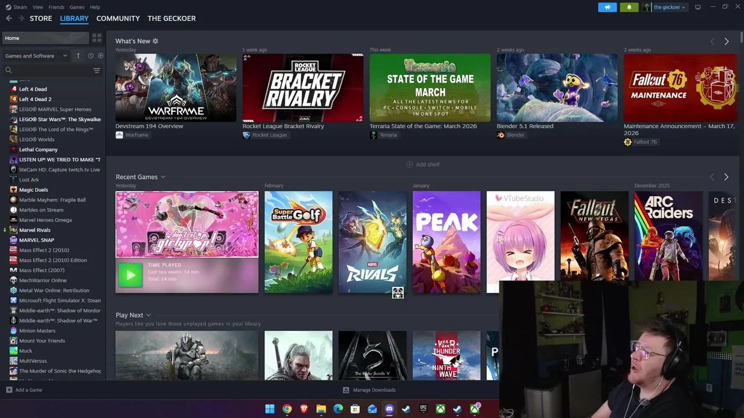Image resolution: width=744 pixels, height=418 pixels.
Task: Switch to the COMMUNITY tab
Action: point(118,19)
